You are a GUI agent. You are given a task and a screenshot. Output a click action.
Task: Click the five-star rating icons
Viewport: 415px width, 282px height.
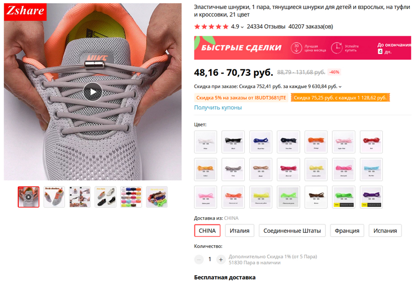[211, 26]
